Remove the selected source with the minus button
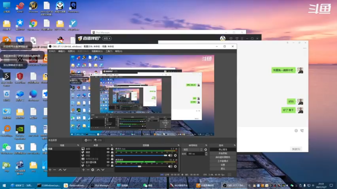337x189 pixels. (x=88, y=170)
